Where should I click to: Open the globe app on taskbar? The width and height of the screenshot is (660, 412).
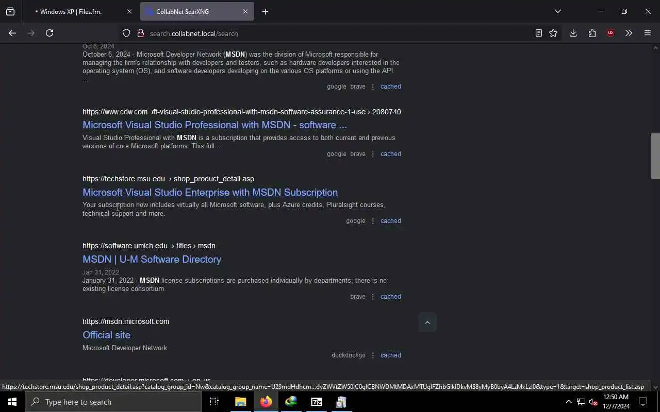tap(291, 402)
